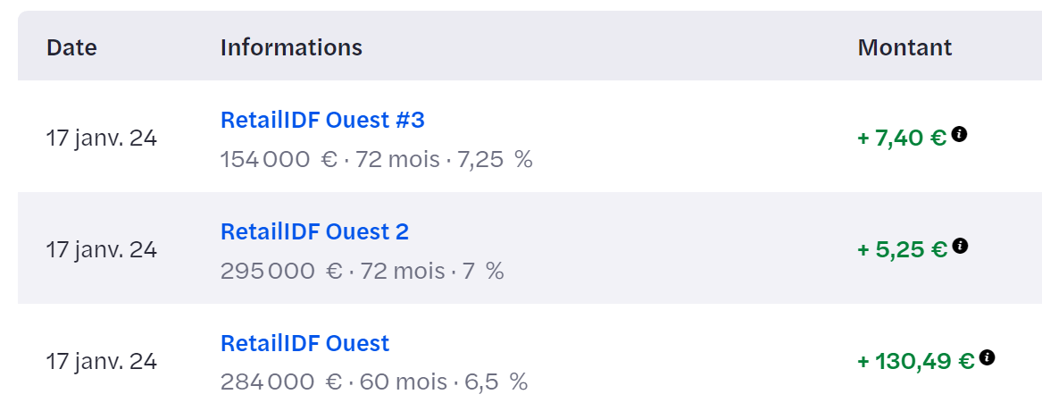
Task: Click the plain RetailIDF Ouest link
Action: click(304, 343)
